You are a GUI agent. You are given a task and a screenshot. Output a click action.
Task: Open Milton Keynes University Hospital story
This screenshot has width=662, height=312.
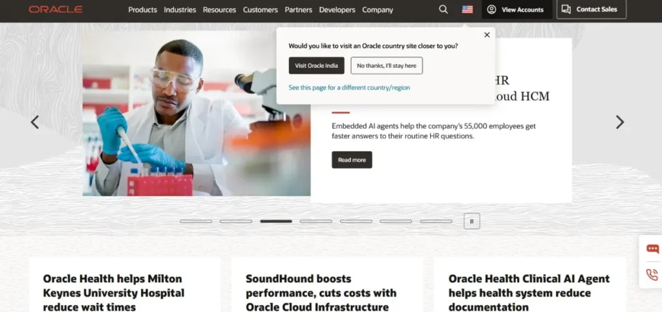114,293
